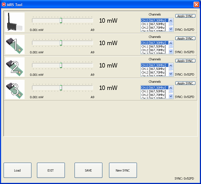Click the down arrow of the device 3 row's channel list scrollbar
Viewport: 201px width, 184px height.
point(171,96)
